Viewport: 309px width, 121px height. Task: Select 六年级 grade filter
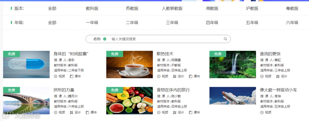[292, 23]
